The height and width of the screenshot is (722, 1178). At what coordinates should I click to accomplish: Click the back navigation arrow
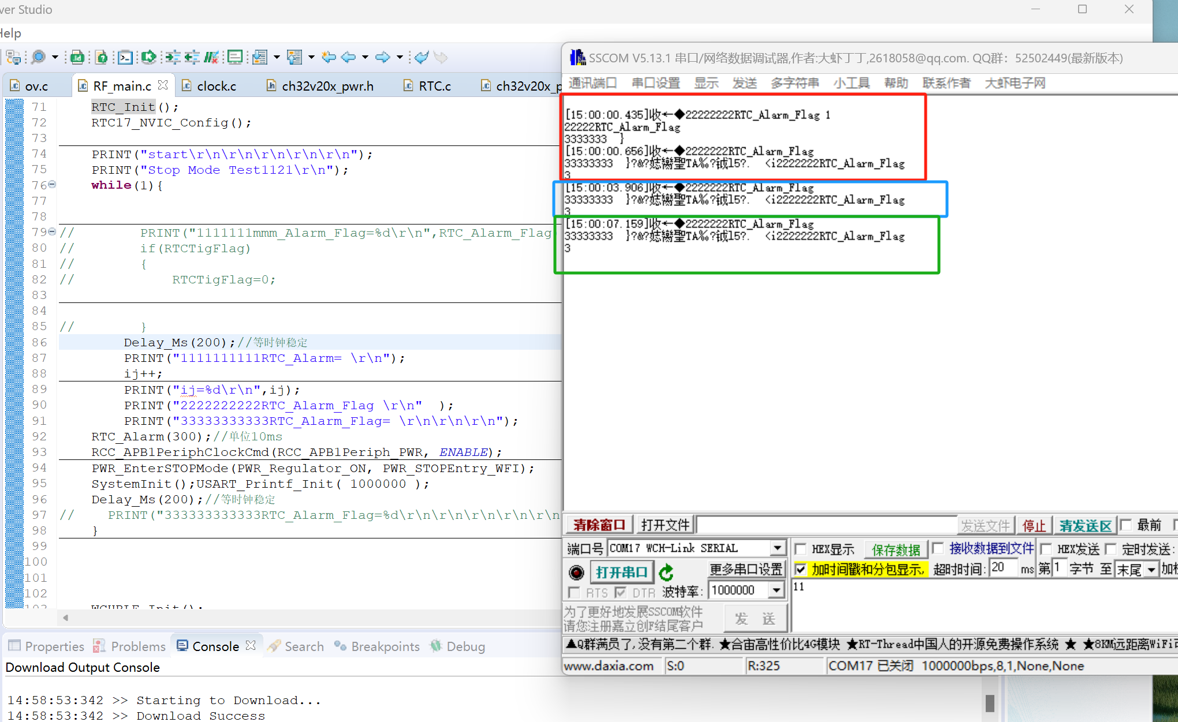[349, 57]
